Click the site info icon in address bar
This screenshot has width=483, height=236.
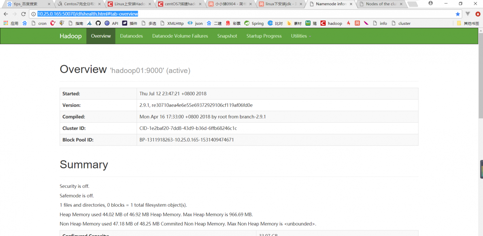pyautogui.click(x=33, y=14)
